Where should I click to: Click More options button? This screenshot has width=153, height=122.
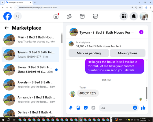click(x=128, y=53)
